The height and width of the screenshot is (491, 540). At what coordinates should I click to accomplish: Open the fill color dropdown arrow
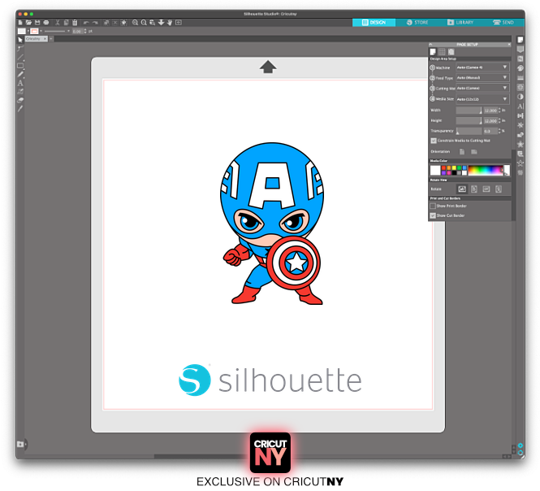(28, 31)
